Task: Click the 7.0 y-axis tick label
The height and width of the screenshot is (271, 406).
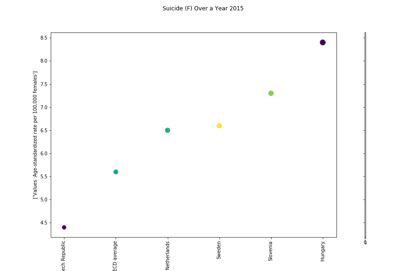Action: point(43,107)
